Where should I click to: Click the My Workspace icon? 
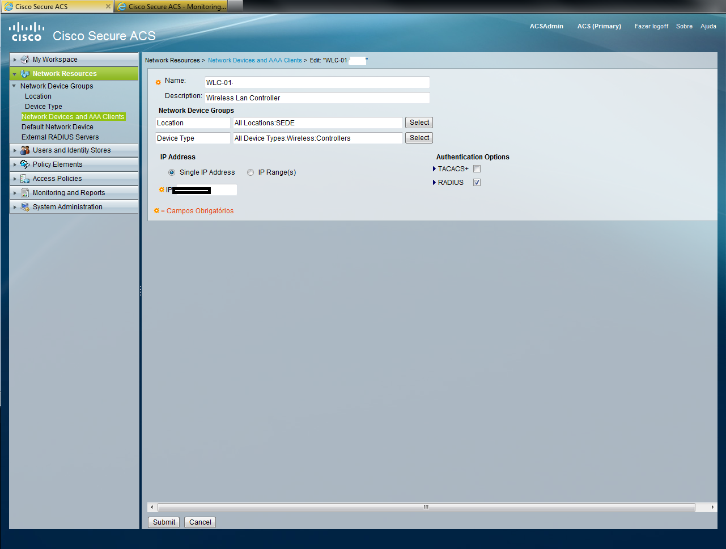coord(25,60)
